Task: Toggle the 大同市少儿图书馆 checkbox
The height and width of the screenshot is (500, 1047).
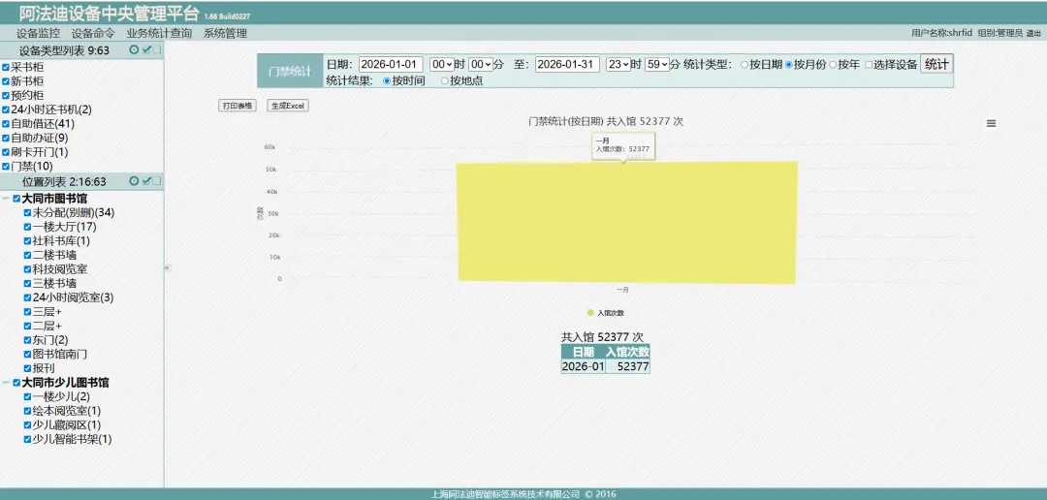Action: (x=16, y=383)
